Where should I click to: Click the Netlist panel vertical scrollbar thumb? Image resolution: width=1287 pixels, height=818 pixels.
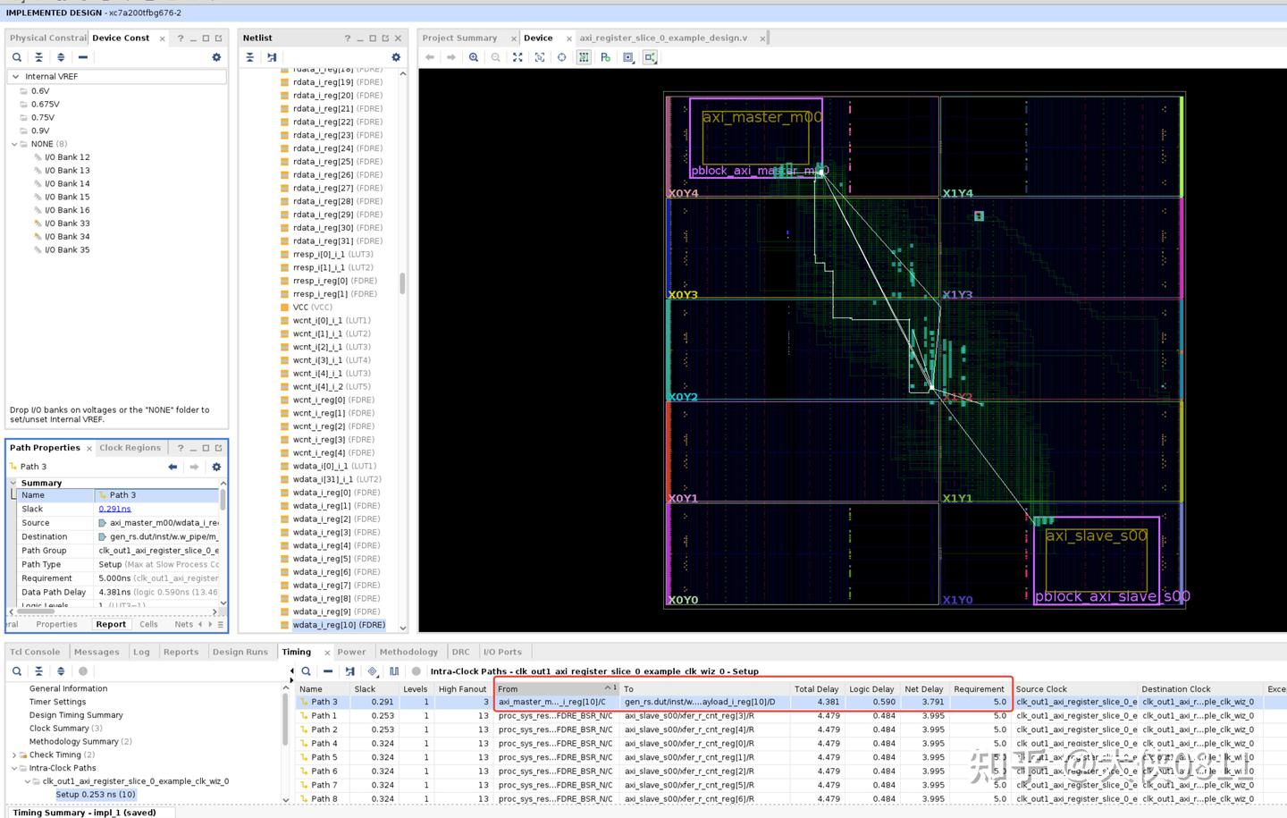(402, 283)
